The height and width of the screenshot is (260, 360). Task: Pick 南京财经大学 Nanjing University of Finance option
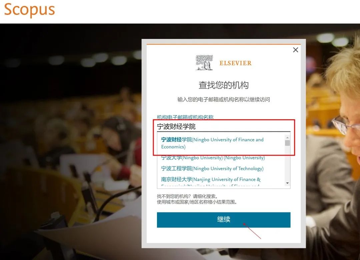[x=211, y=179]
